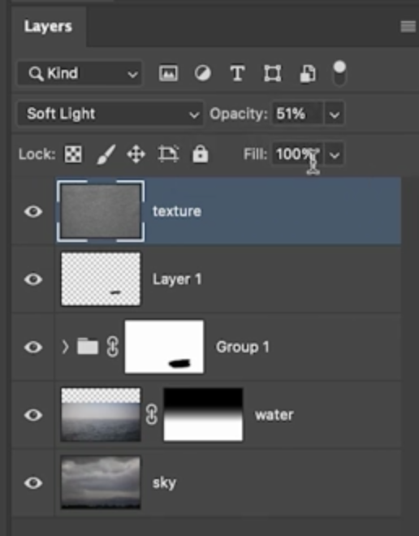The height and width of the screenshot is (536, 419).
Task: Select the water layer thumbnail
Action: [x=101, y=414]
